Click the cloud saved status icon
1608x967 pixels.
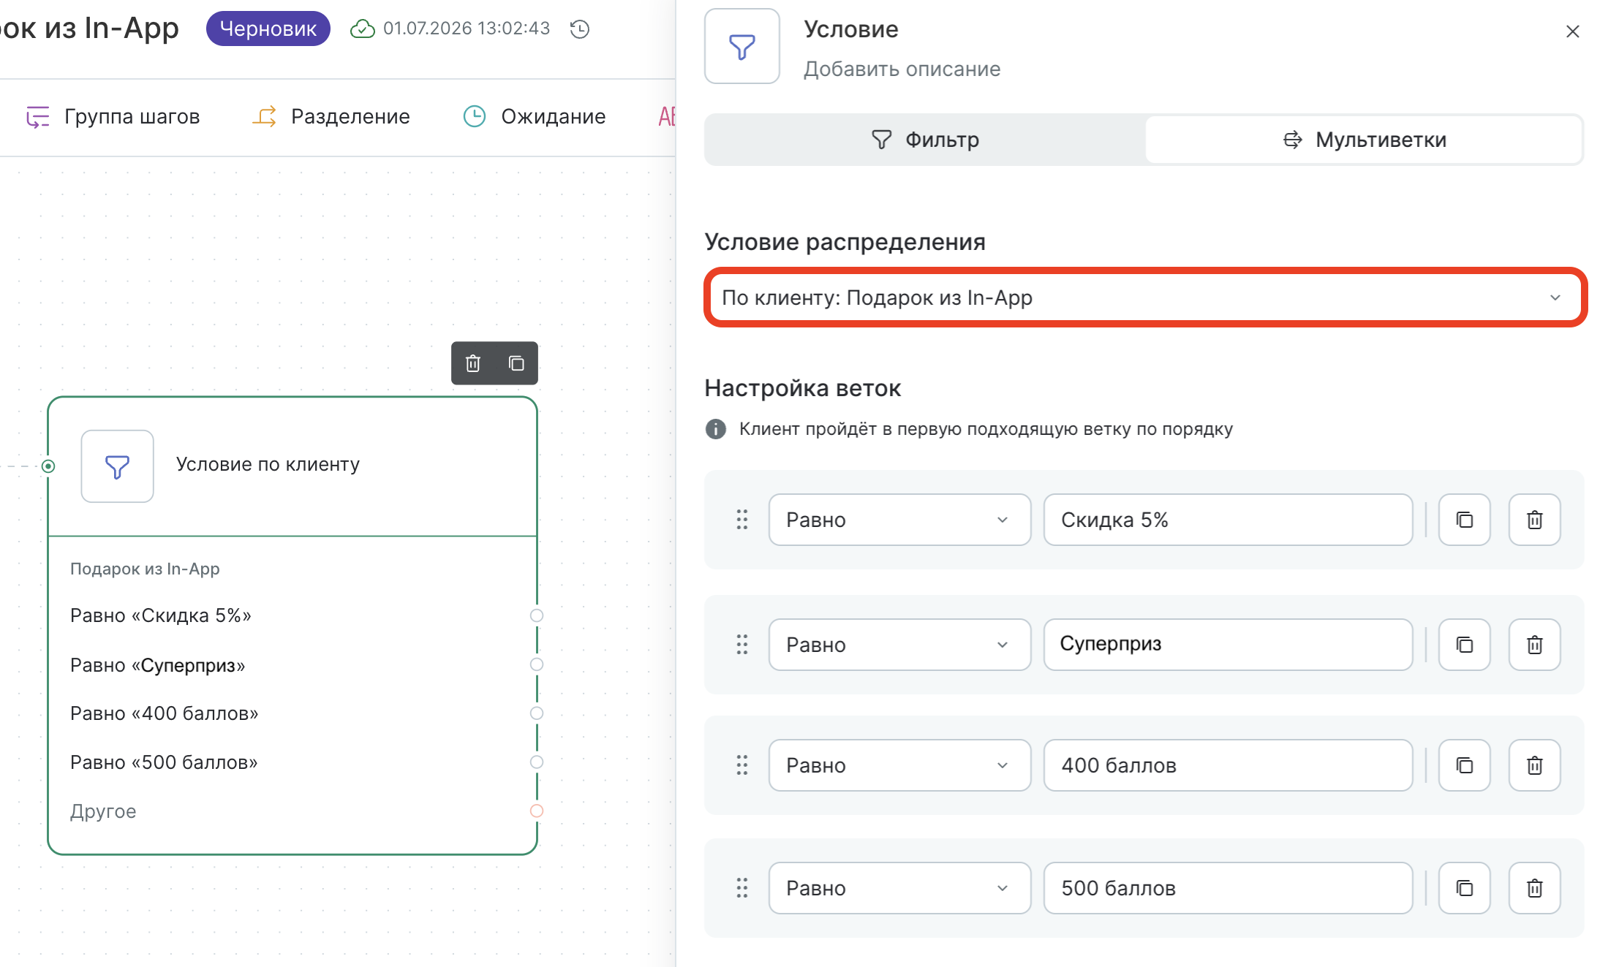click(362, 29)
